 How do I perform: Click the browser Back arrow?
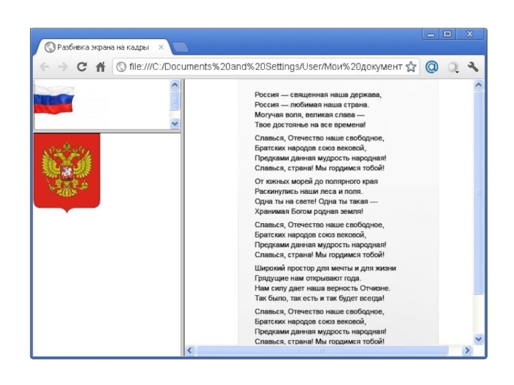[44, 67]
